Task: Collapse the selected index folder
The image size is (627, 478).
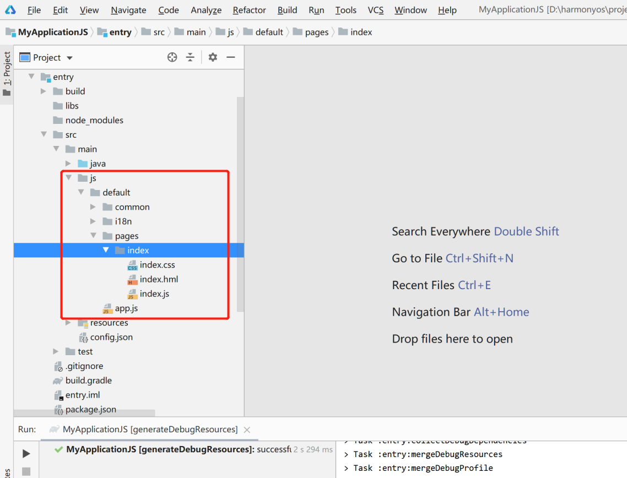Action: point(106,250)
